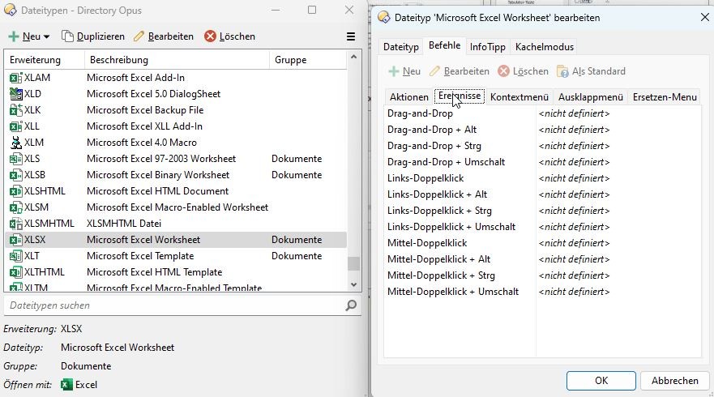Click the search magnifier icon
This screenshot has height=397, width=714.
351,305
